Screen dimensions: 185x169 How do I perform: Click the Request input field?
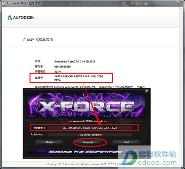(90, 128)
